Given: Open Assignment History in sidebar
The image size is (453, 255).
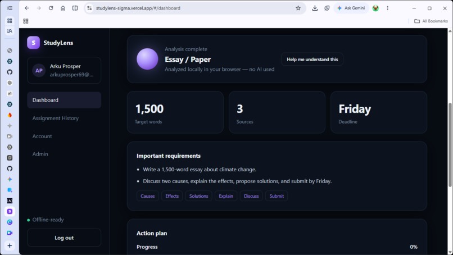Looking at the screenshot, I should 56,118.
